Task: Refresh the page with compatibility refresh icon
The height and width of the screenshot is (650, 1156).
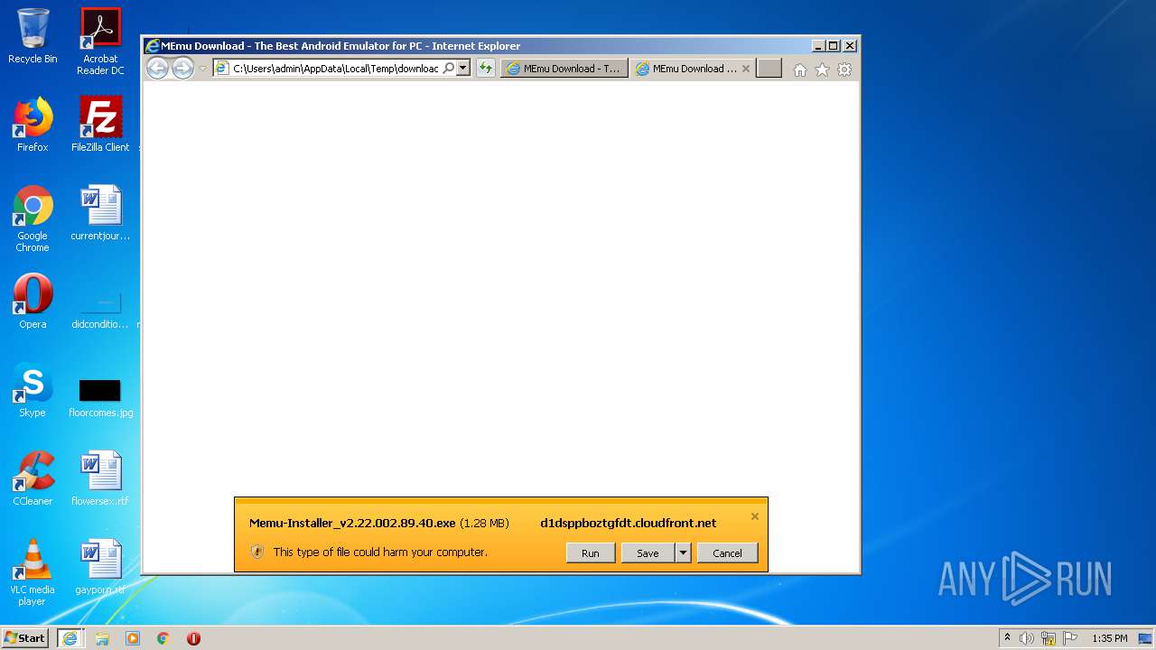Action: tap(486, 68)
